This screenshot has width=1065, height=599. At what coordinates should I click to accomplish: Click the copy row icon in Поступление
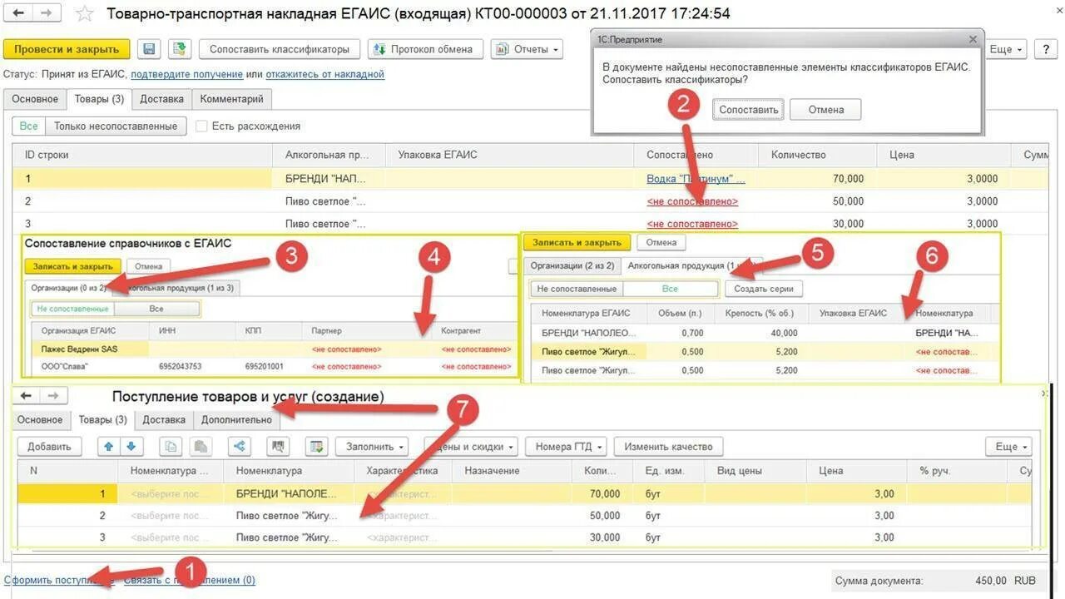[171, 447]
